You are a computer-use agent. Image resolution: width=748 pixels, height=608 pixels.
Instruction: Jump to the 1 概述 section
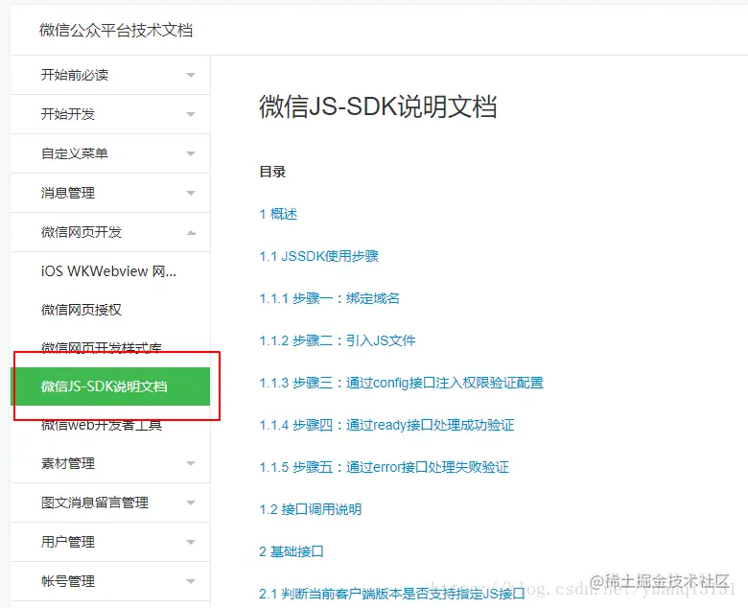coord(278,214)
